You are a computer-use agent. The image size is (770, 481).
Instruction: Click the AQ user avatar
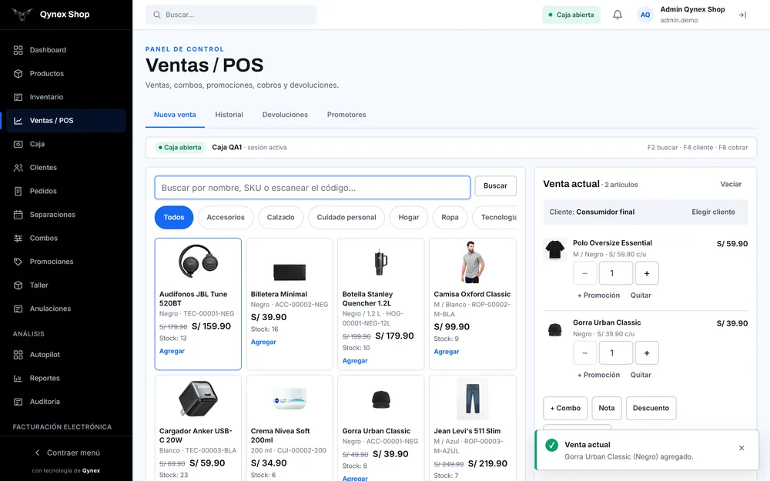[645, 15]
